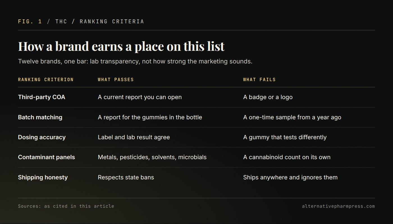This screenshot has height=224, width=393.
Task: Select the 'Contaminant panels' row label
Action: point(47,157)
